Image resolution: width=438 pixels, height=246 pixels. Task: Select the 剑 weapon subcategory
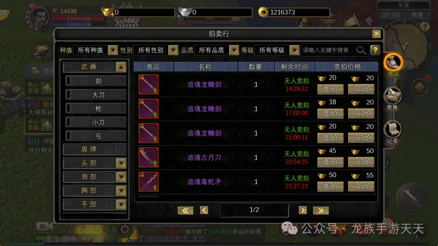tap(97, 81)
